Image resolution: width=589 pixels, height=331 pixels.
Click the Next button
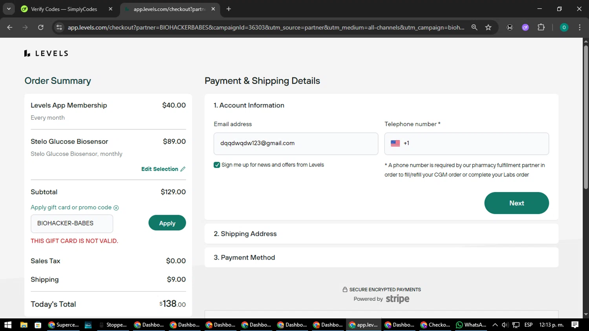pyautogui.click(x=517, y=203)
